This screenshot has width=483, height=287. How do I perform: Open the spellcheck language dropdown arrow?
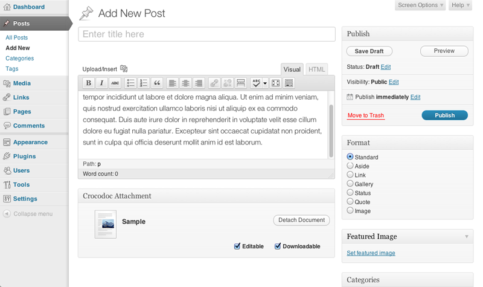(265, 83)
